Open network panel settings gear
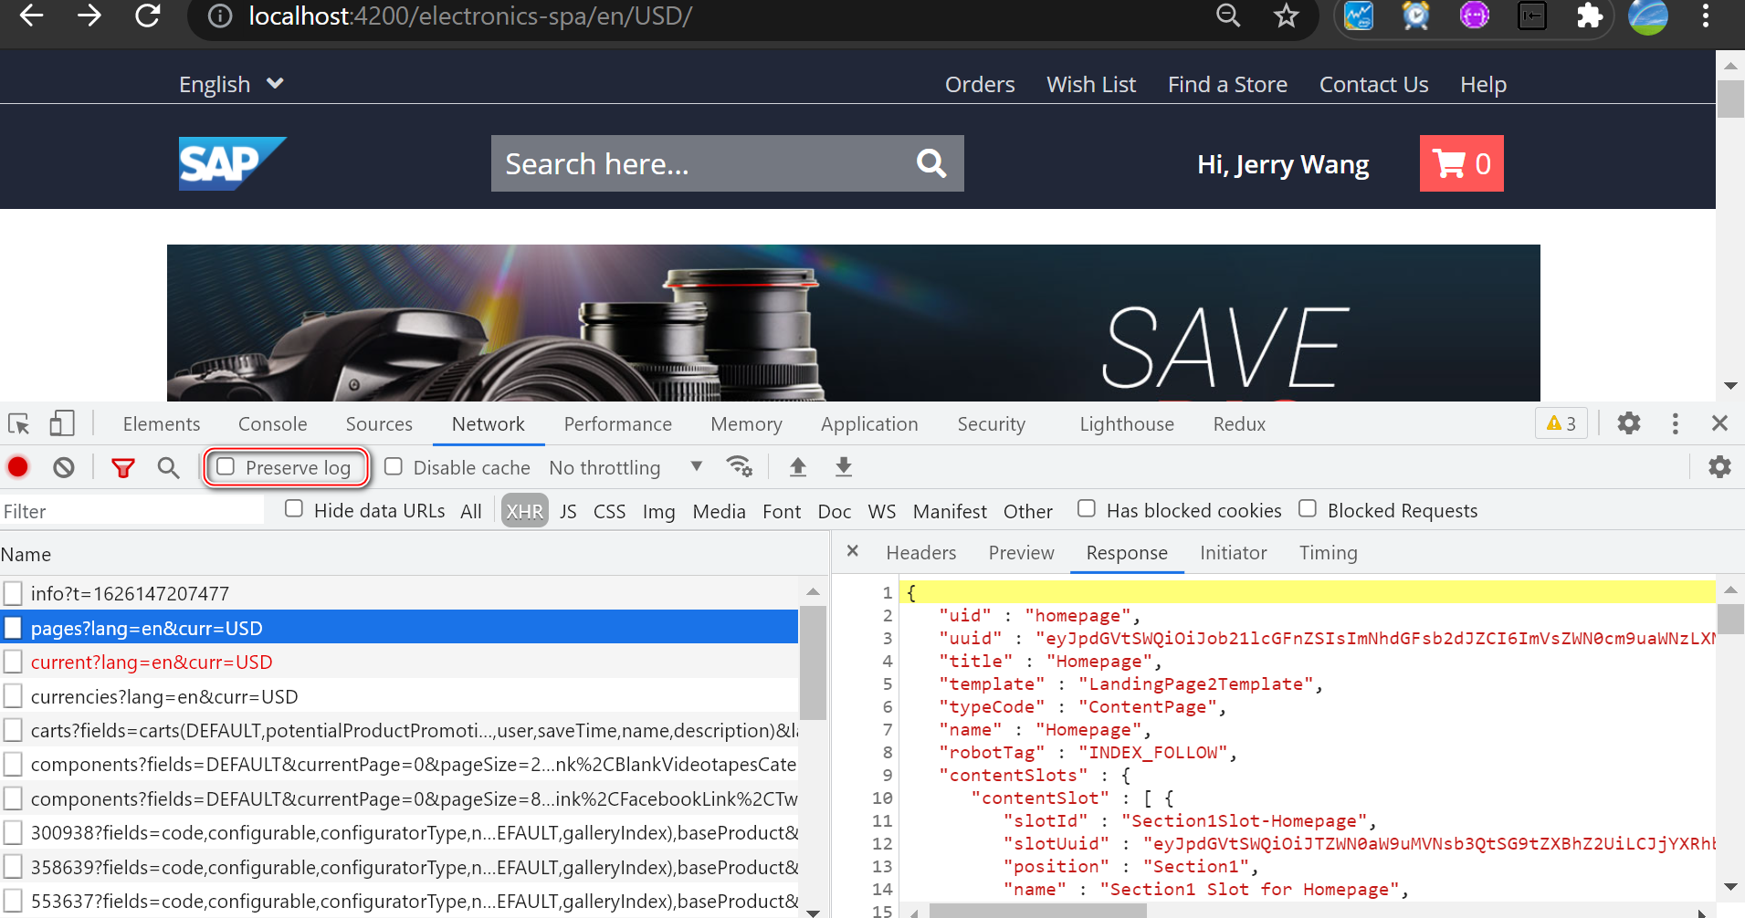 tap(1719, 467)
